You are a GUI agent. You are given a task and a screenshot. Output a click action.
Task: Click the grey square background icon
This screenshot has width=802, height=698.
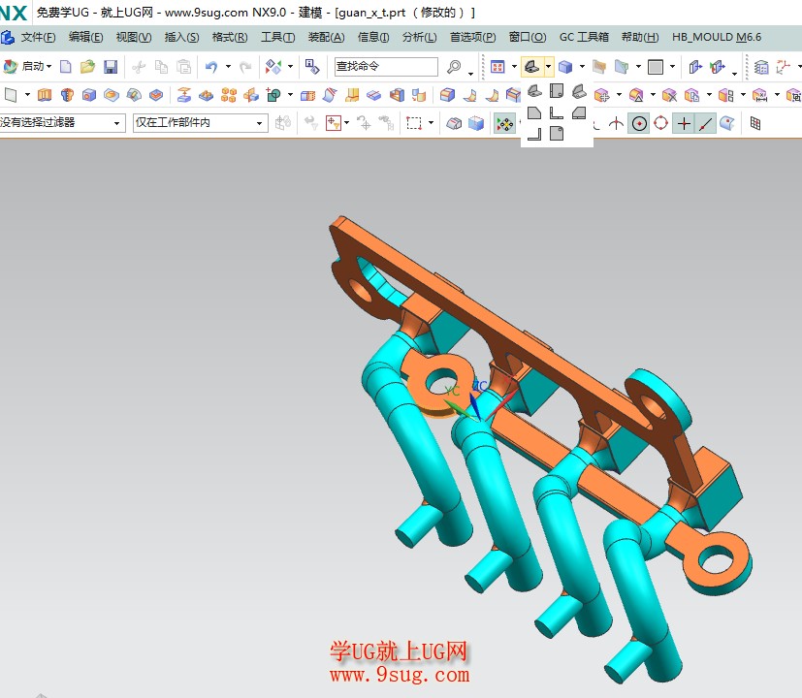(x=656, y=67)
